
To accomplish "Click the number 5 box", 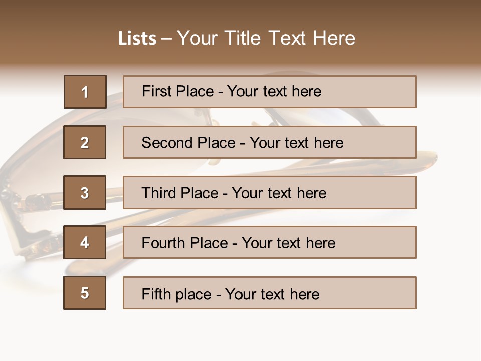I will coord(85,293).
